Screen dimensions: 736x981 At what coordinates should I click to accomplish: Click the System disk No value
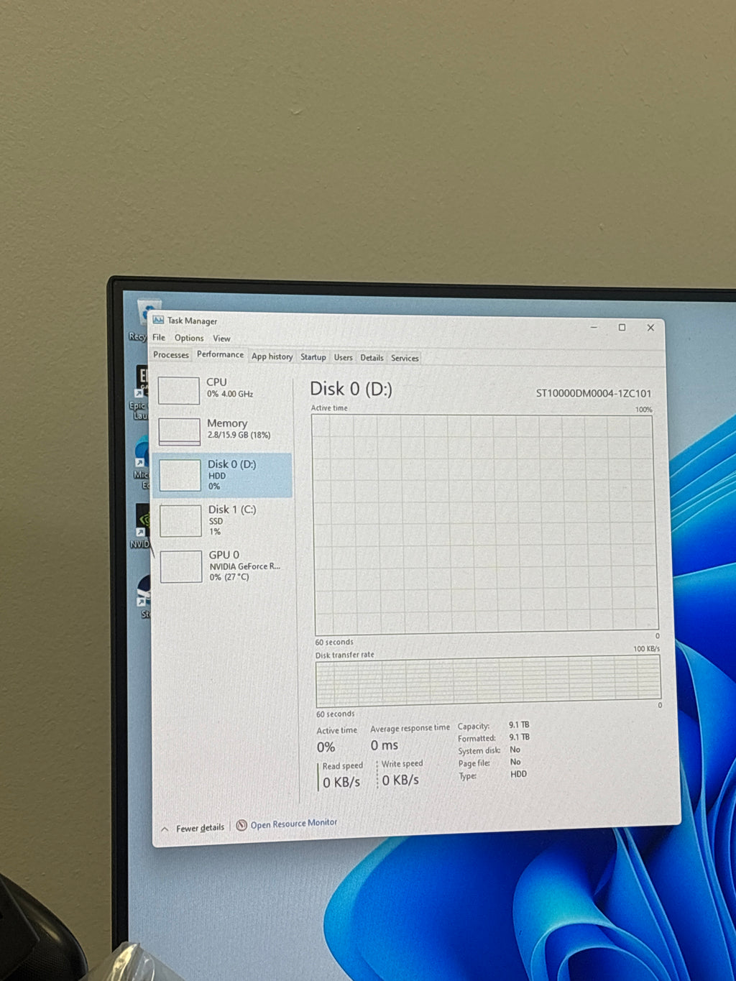coord(515,750)
